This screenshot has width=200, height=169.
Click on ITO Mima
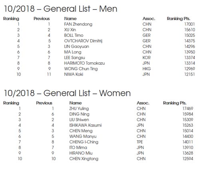tap(78, 147)
